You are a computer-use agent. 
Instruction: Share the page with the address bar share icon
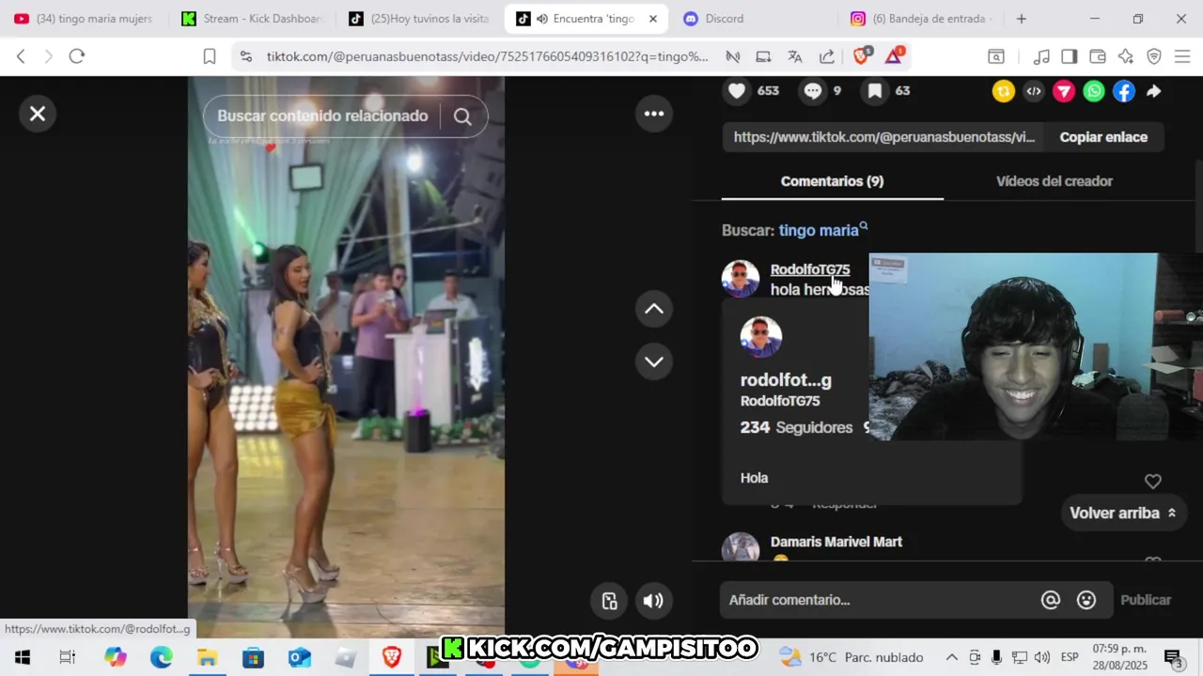pyautogui.click(x=827, y=56)
